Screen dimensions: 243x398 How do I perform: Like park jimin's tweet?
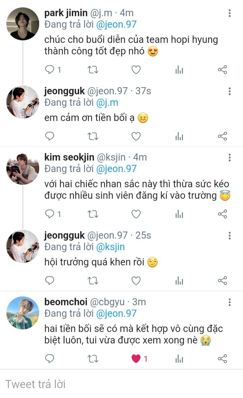click(x=136, y=70)
